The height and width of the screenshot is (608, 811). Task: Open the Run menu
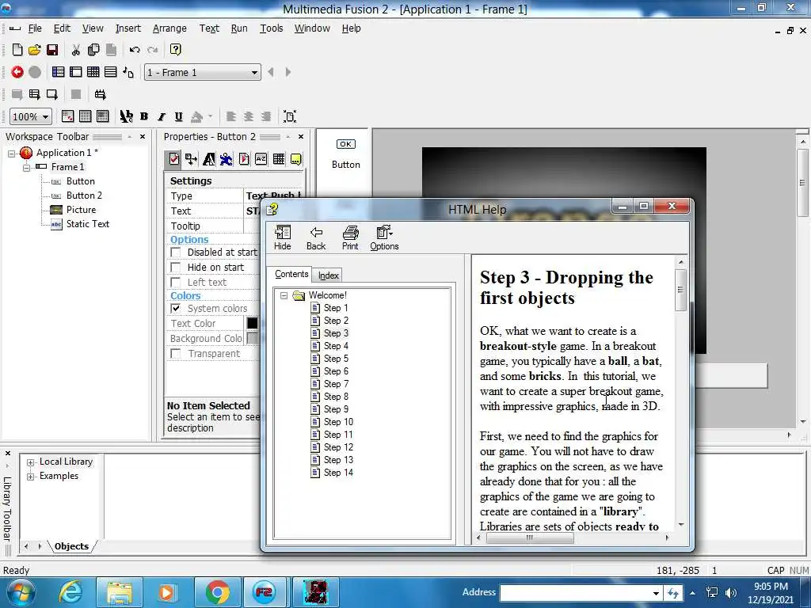pos(239,28)
